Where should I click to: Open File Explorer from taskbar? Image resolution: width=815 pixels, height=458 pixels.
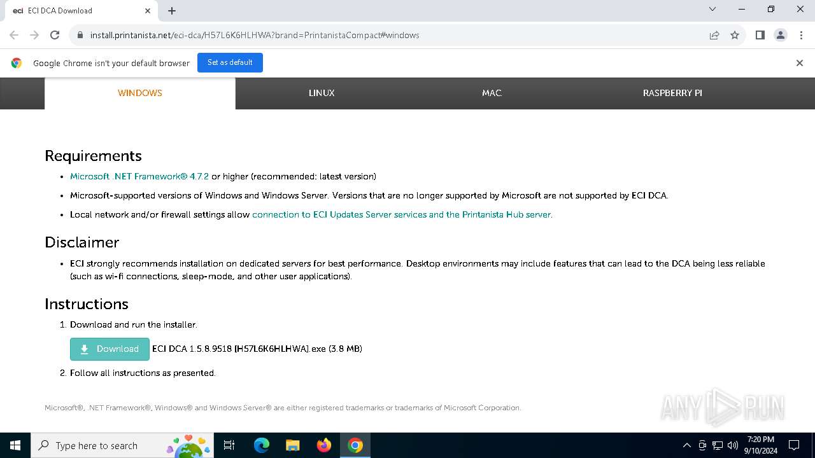pos(292,445)
